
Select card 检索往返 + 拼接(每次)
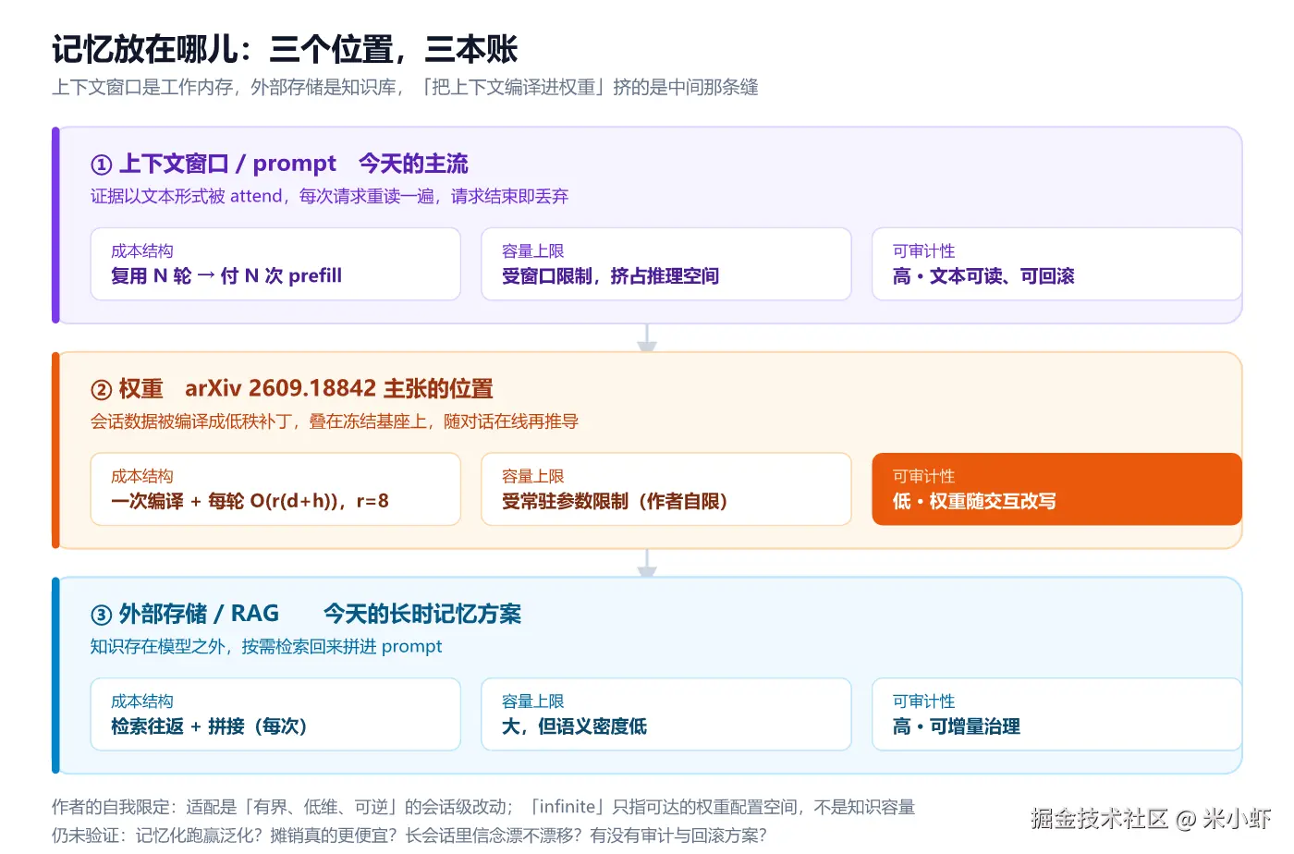pos(275,714)
